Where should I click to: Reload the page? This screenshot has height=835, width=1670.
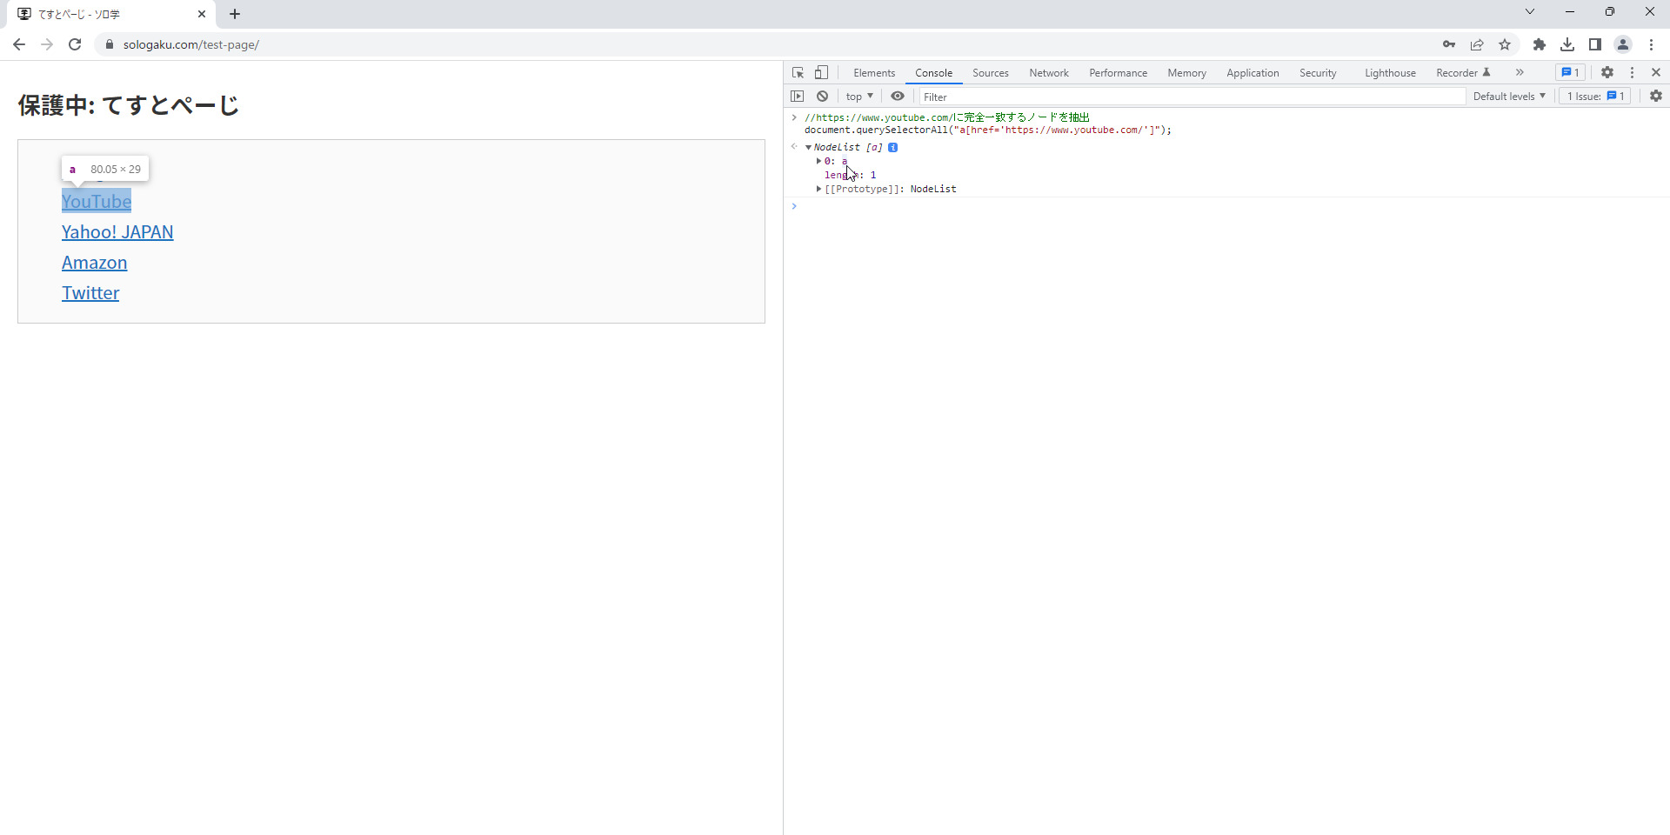[x=75, y=44]
